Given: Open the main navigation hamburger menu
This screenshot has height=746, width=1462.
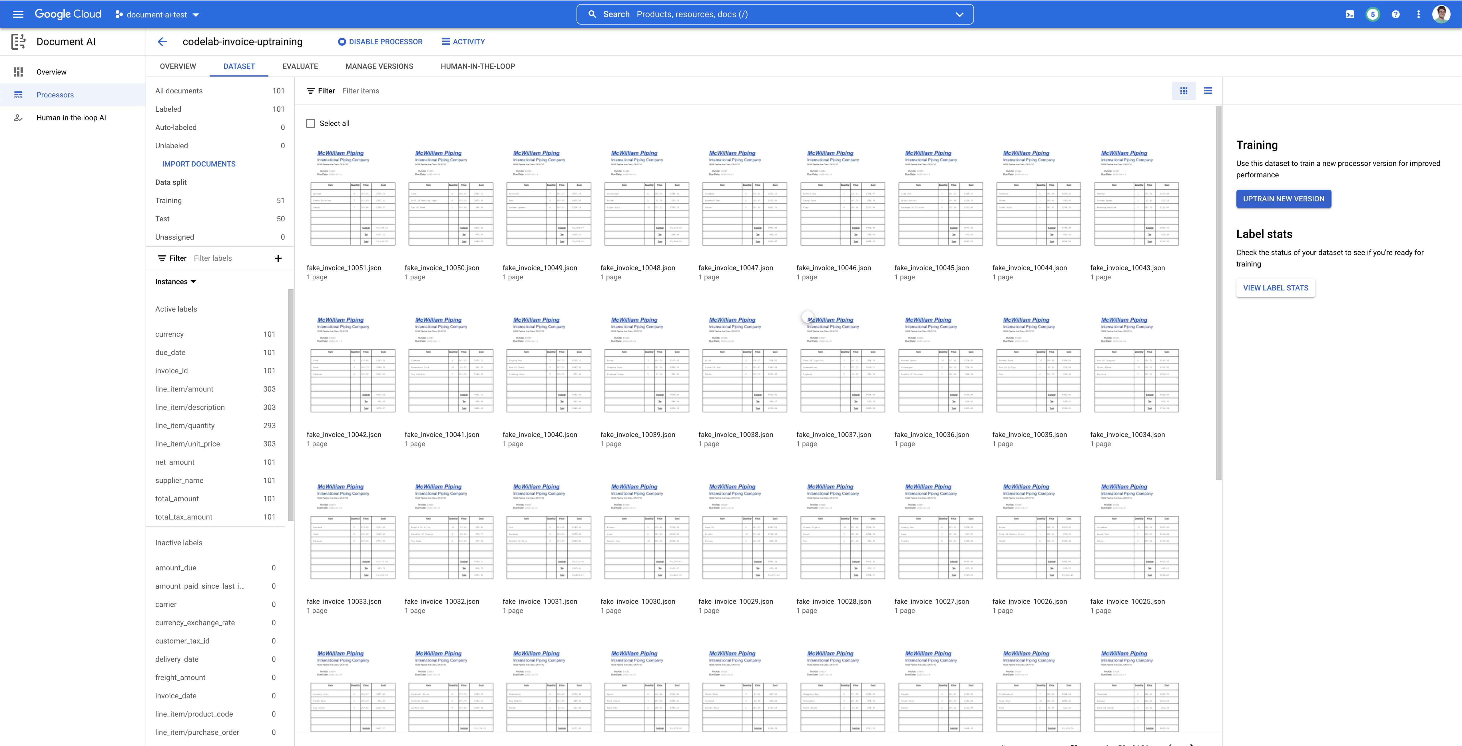Looking at the screenshot, I should coord(18,14).
